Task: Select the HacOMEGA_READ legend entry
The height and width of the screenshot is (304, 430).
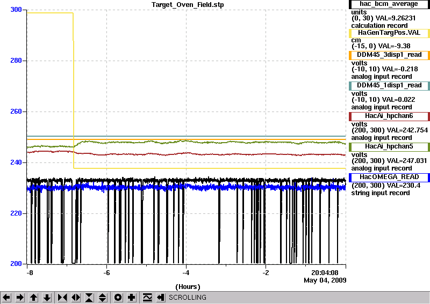Action: click(389, 177)
